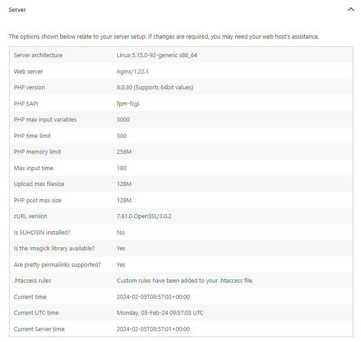Collapse the Server section chevron
The image size is (361, 342).
pyautogui.click(x=351, y=10)
